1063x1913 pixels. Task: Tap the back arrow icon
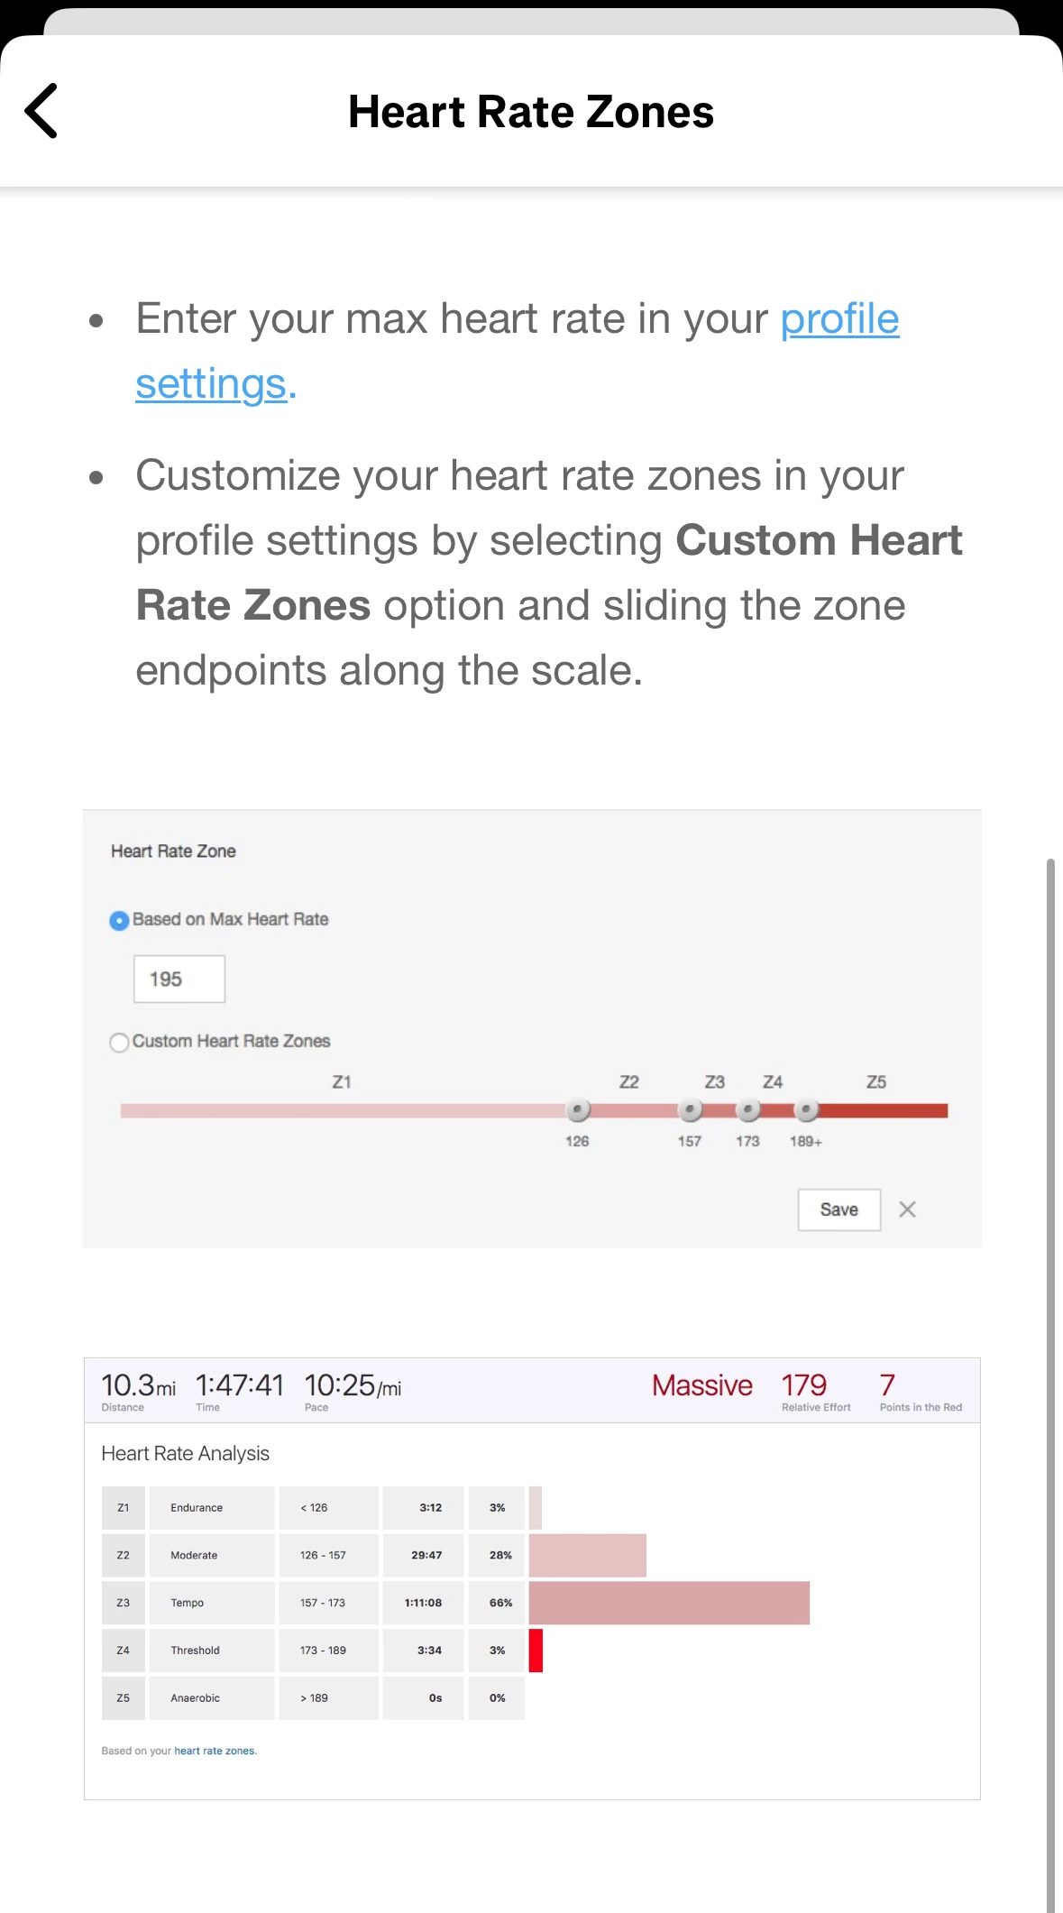[41, 111]
